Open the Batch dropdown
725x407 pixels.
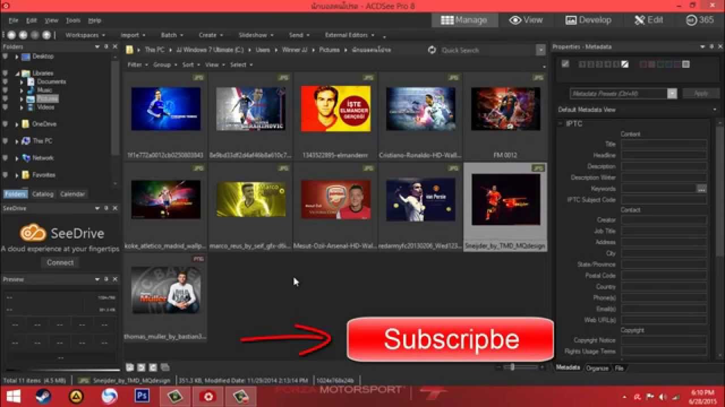pos(172,35)
